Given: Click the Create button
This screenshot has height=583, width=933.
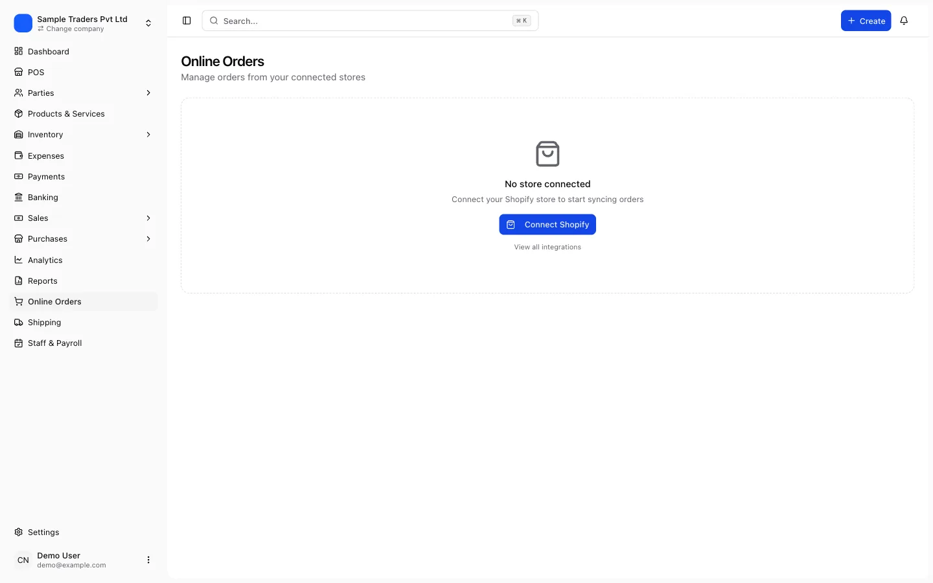Looking at the screenshot, I should pyautogui.click(x=866, y=21).
